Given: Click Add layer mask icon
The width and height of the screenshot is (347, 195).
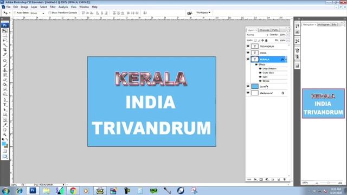Looking at the screenshot, I should pyautogui.click(x=261, y=179).
